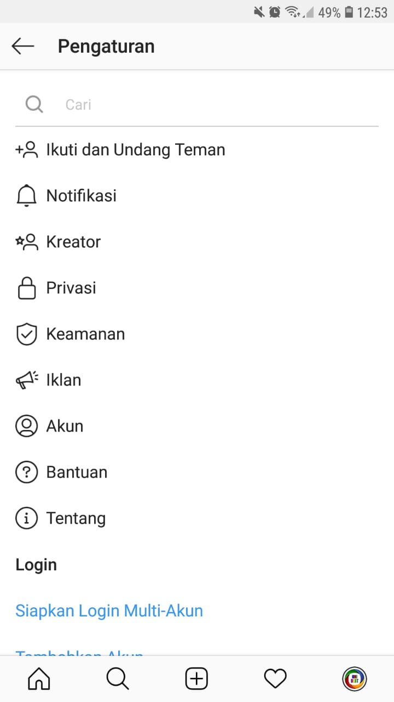Tap the bell icon for Notifikasi
This screenshot has height=702, width=394.
pyautogui.click(x=27, y=196)
